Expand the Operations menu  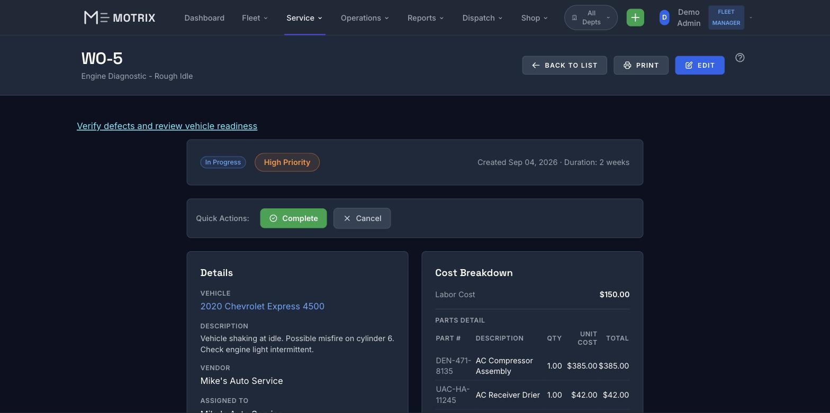tap(365, 17)
